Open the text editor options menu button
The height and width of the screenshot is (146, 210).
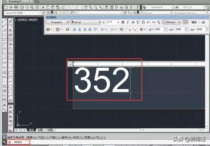click(202, 22)
